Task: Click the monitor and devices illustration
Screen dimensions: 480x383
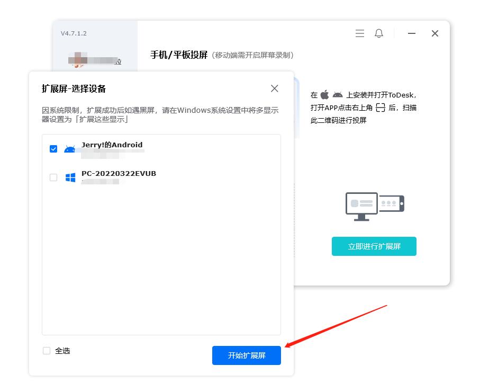Action: pos(374,206)
